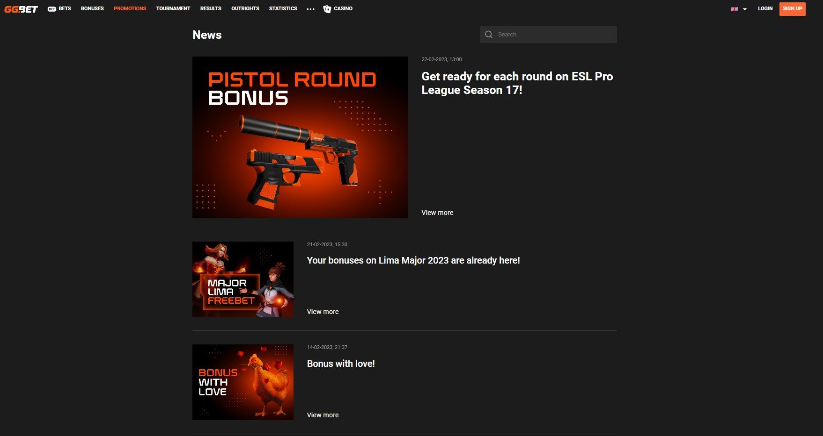Open the Casino link
Image resolution: width=823 pixels, height=436 pixels.
343,8
